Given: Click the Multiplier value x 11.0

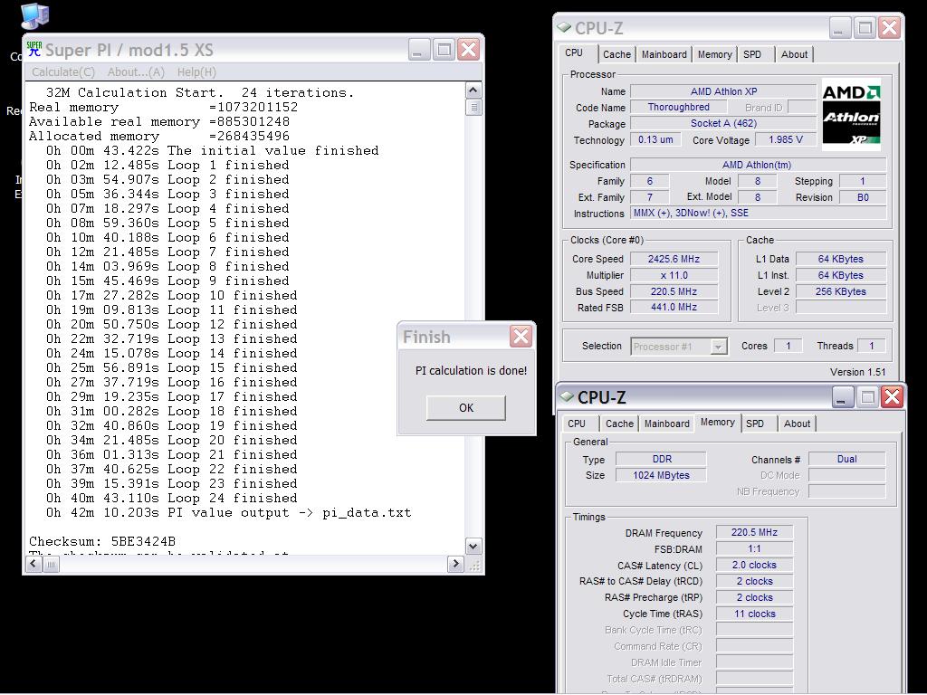Looking at the screenshot, I should [674, 275].
